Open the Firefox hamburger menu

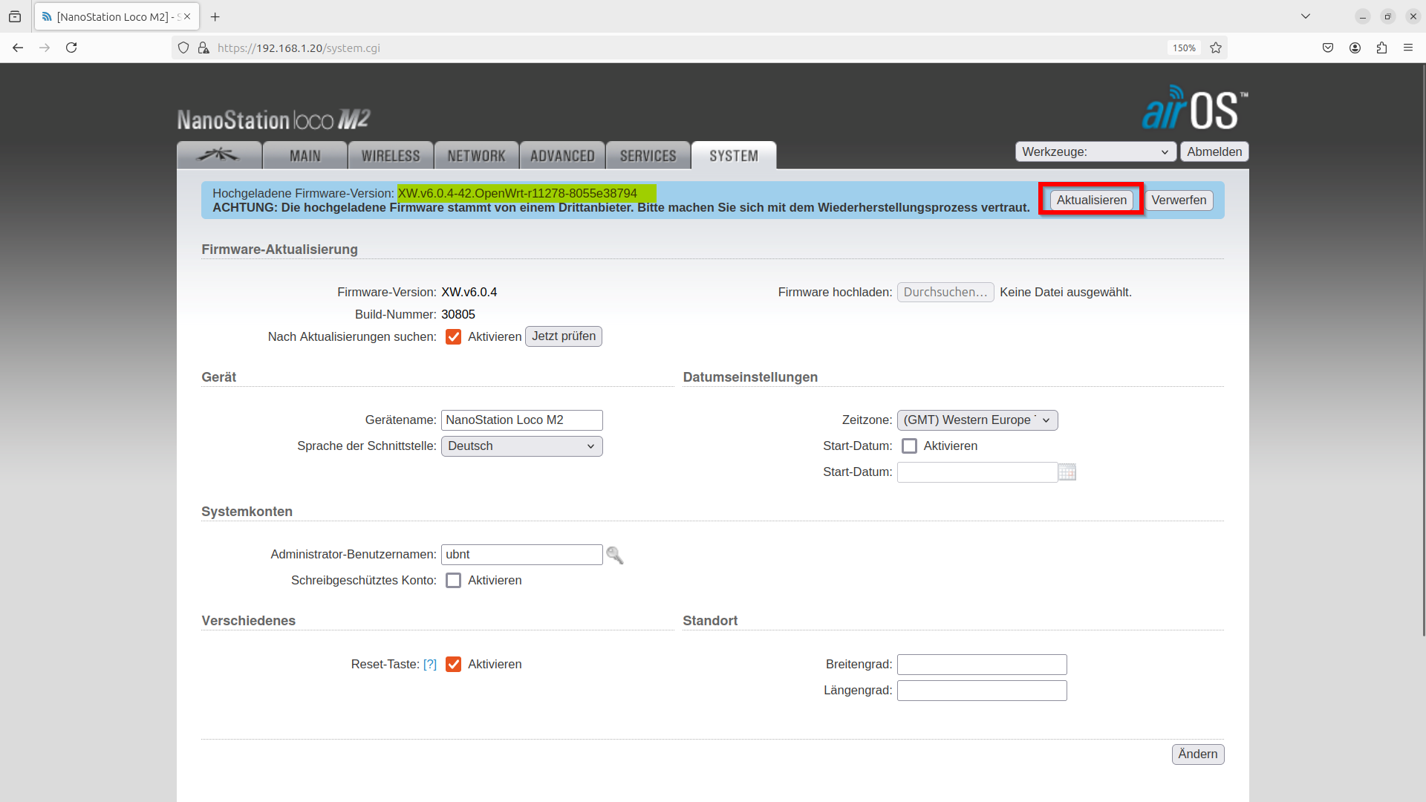1408,48
